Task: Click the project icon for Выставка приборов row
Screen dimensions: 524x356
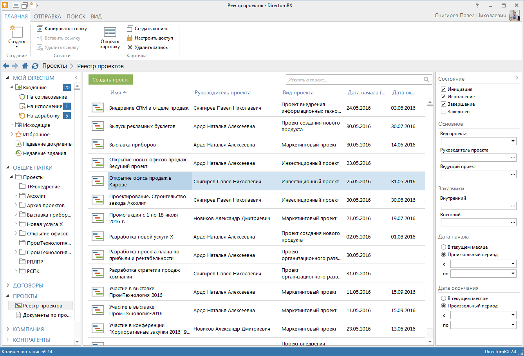Action: 98,145
